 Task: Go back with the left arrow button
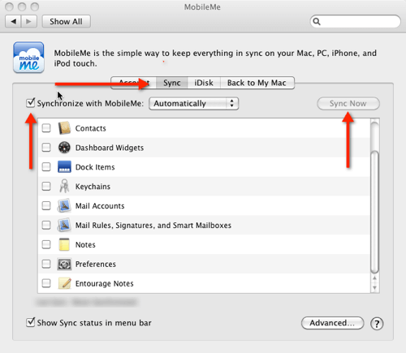13,21
